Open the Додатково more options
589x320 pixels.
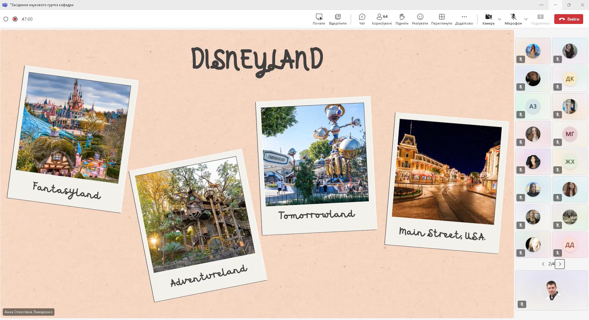[464, 19]
